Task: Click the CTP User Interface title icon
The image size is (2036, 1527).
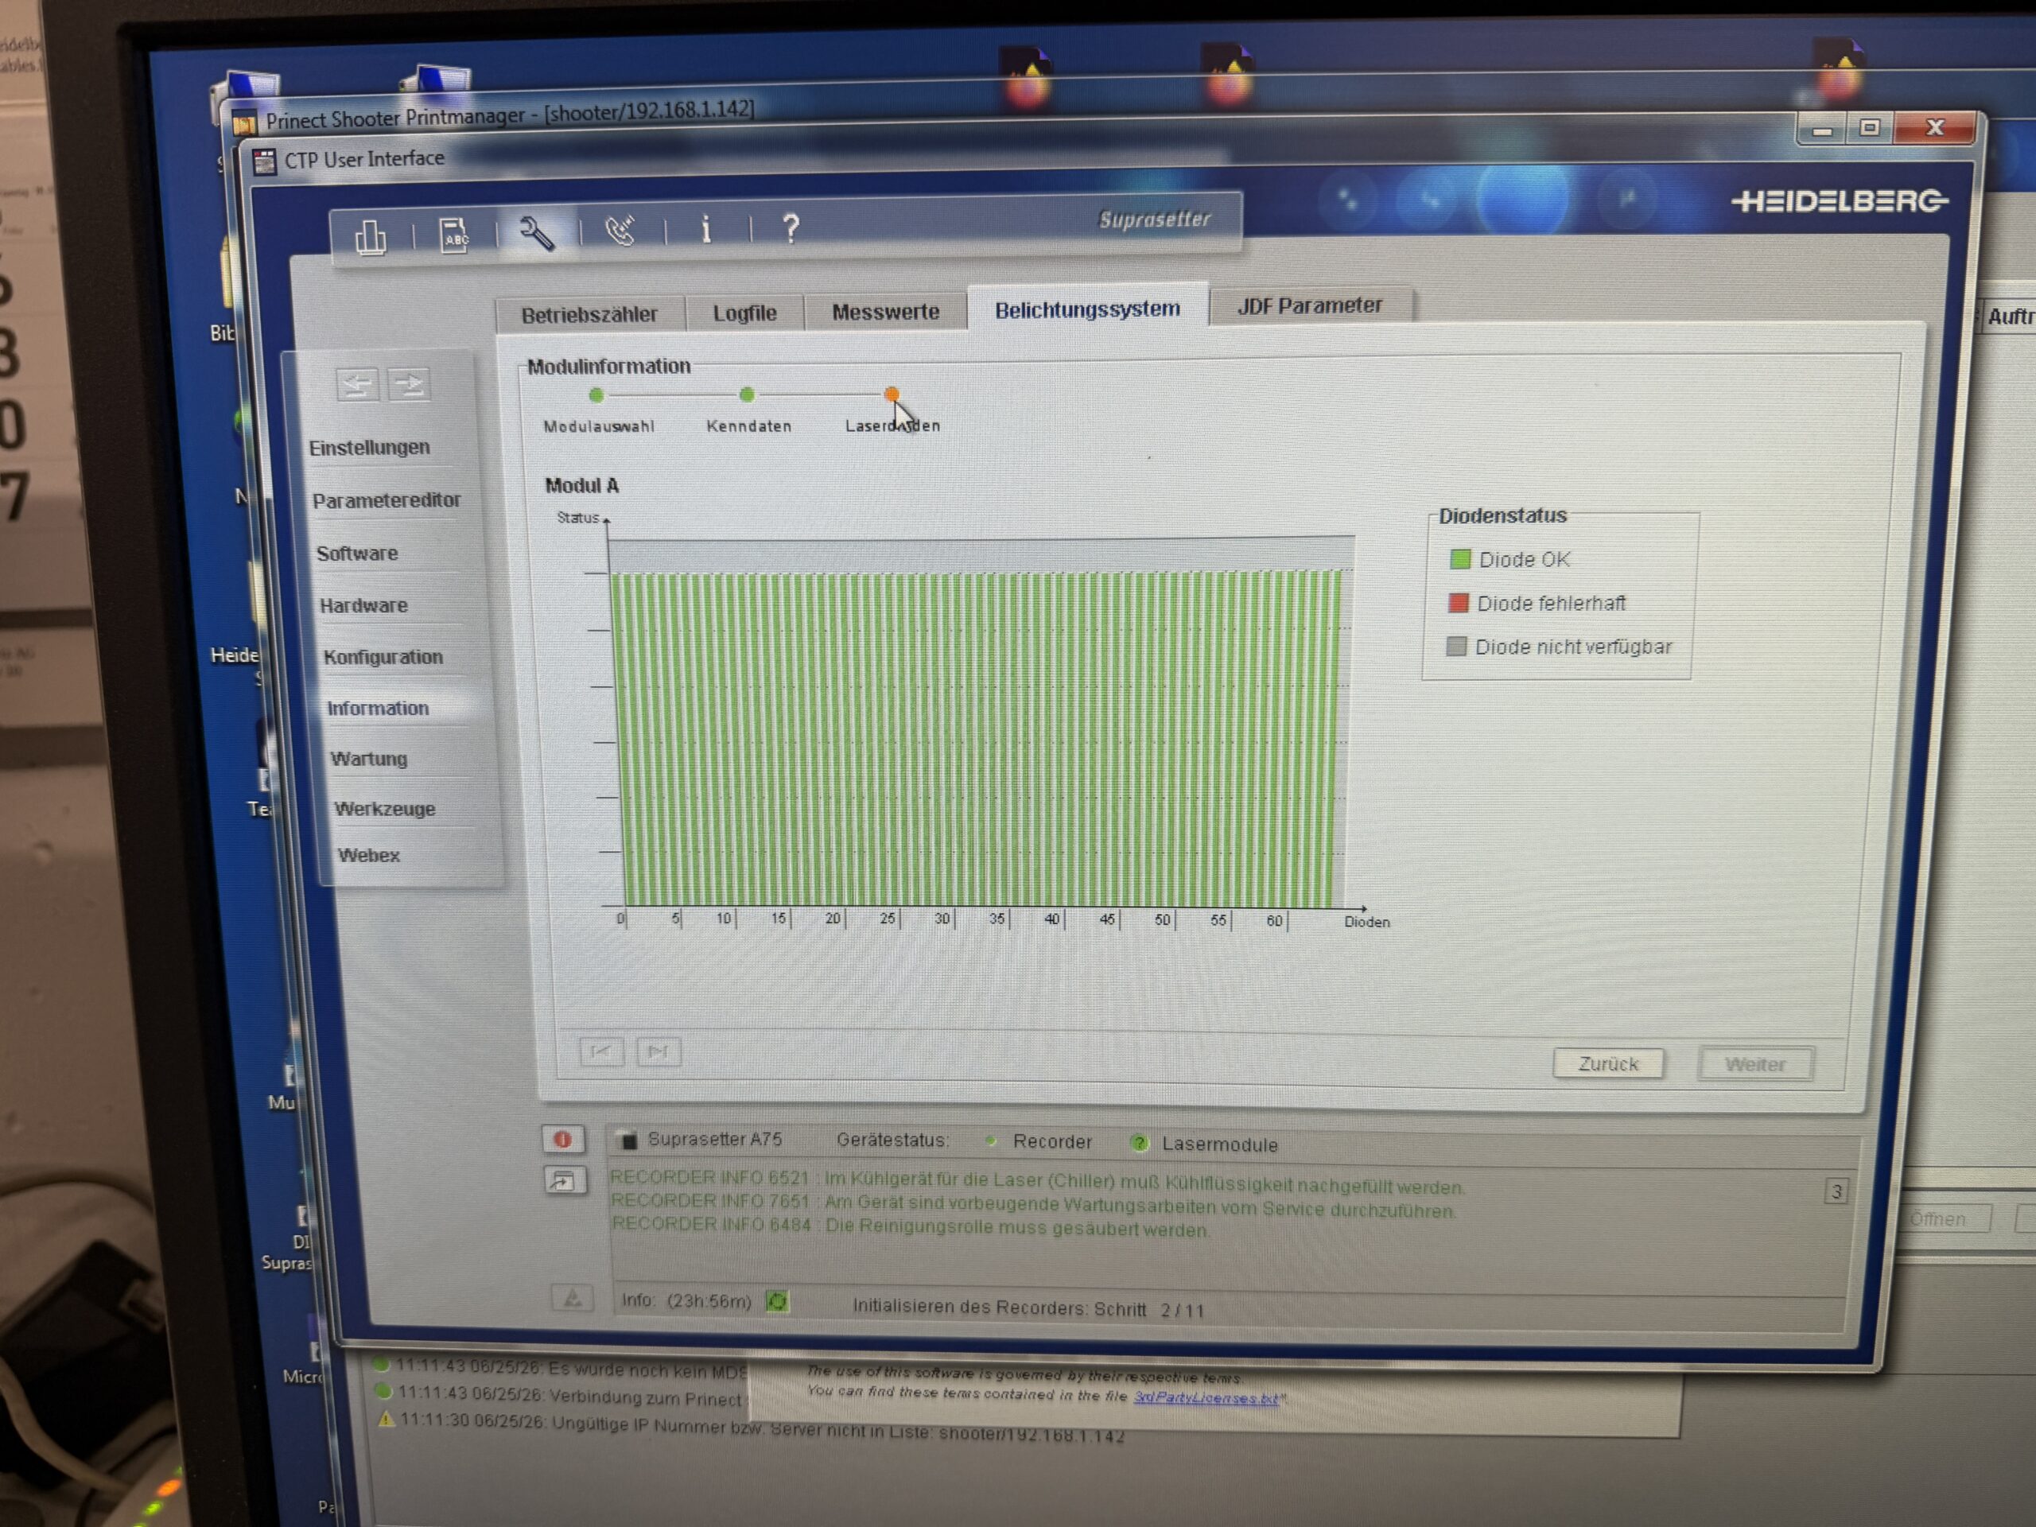Action: [x=264, y=162]
